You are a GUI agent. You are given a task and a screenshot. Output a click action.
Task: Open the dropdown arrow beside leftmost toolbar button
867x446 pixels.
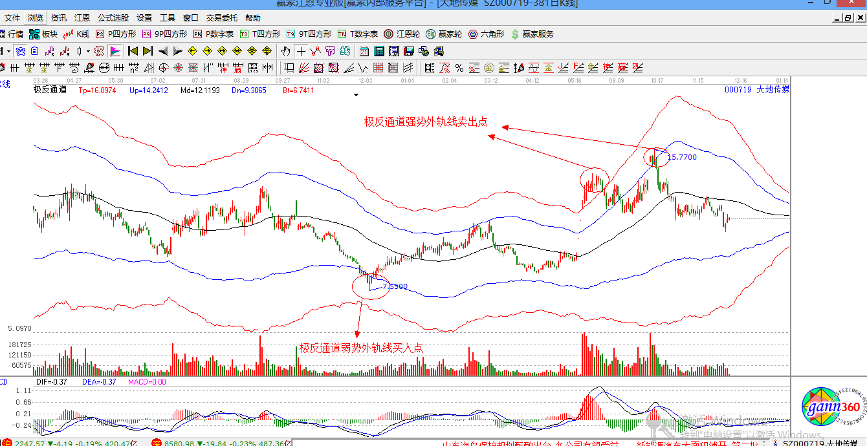point(7,51)
